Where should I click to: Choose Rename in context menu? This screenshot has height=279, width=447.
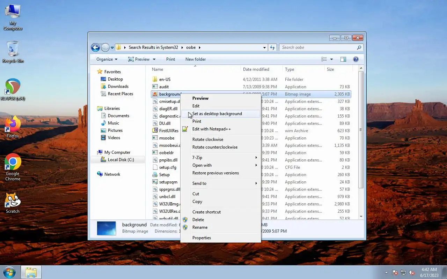221,227
